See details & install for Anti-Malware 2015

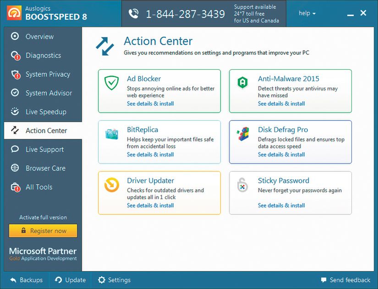(x=281, y=104)
